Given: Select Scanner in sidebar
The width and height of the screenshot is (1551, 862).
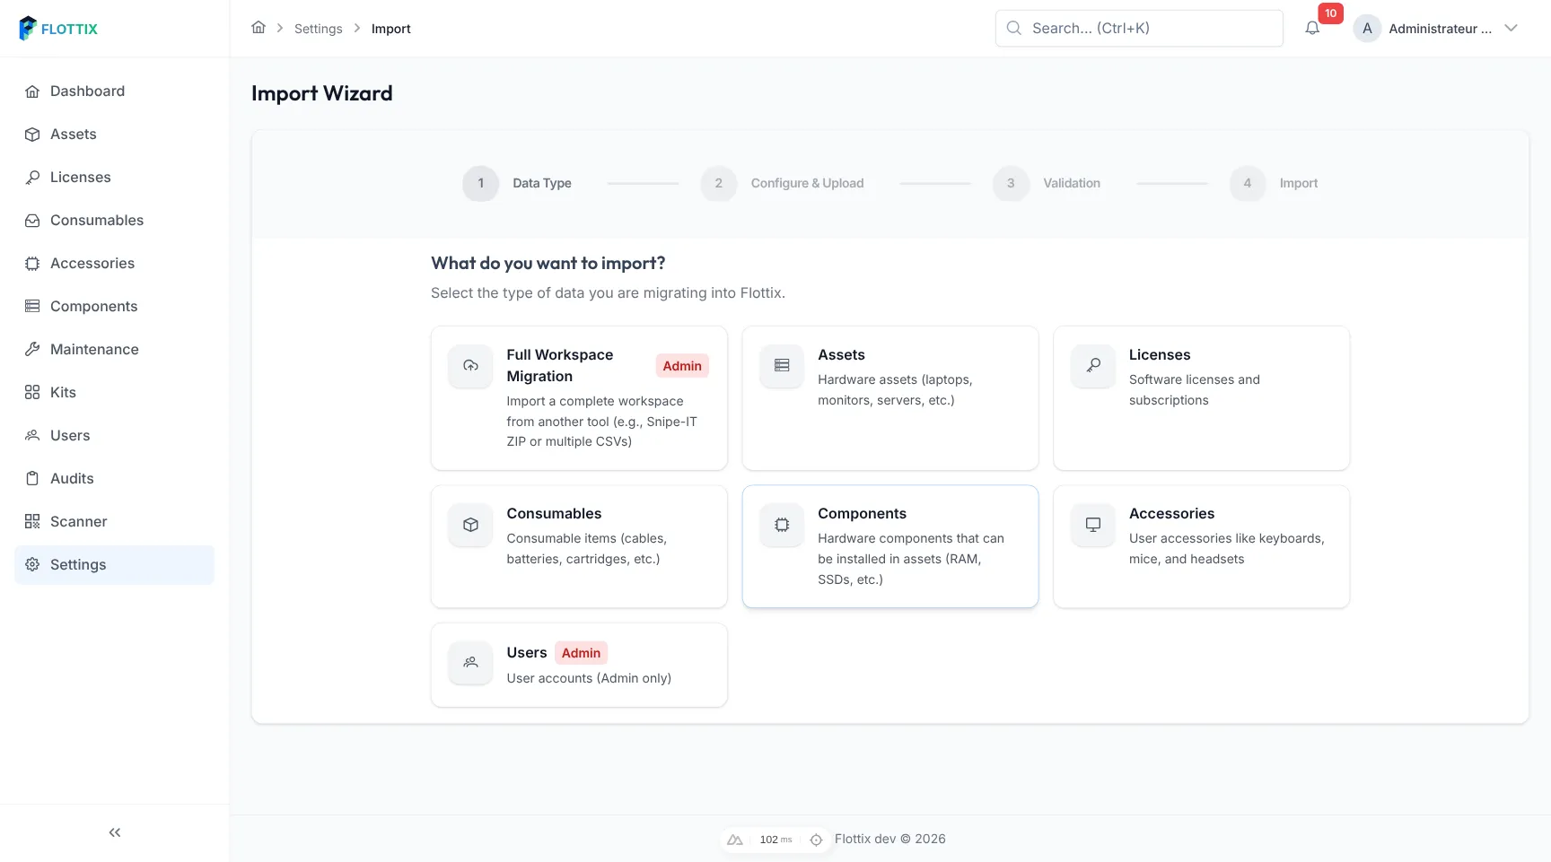Looking at the screenshot, I should 114,522.
